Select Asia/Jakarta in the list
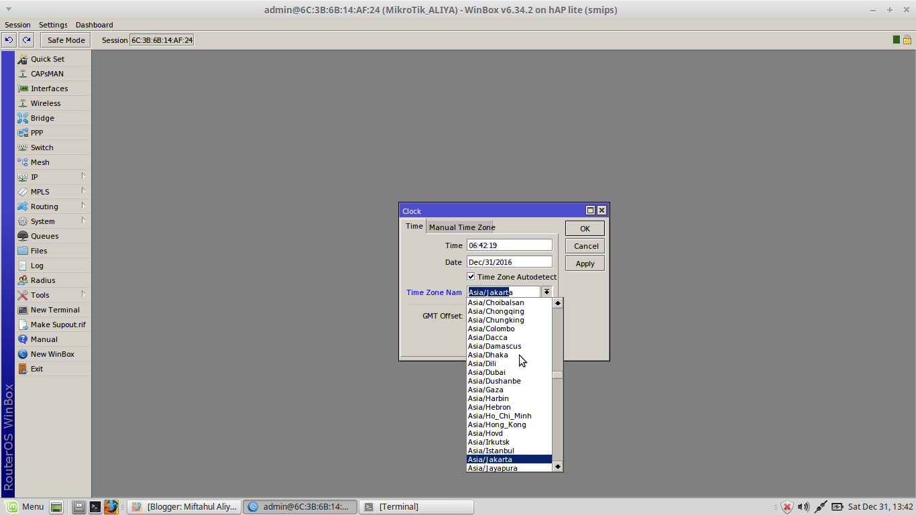This screenshot has height=515, width=916. 509,459
